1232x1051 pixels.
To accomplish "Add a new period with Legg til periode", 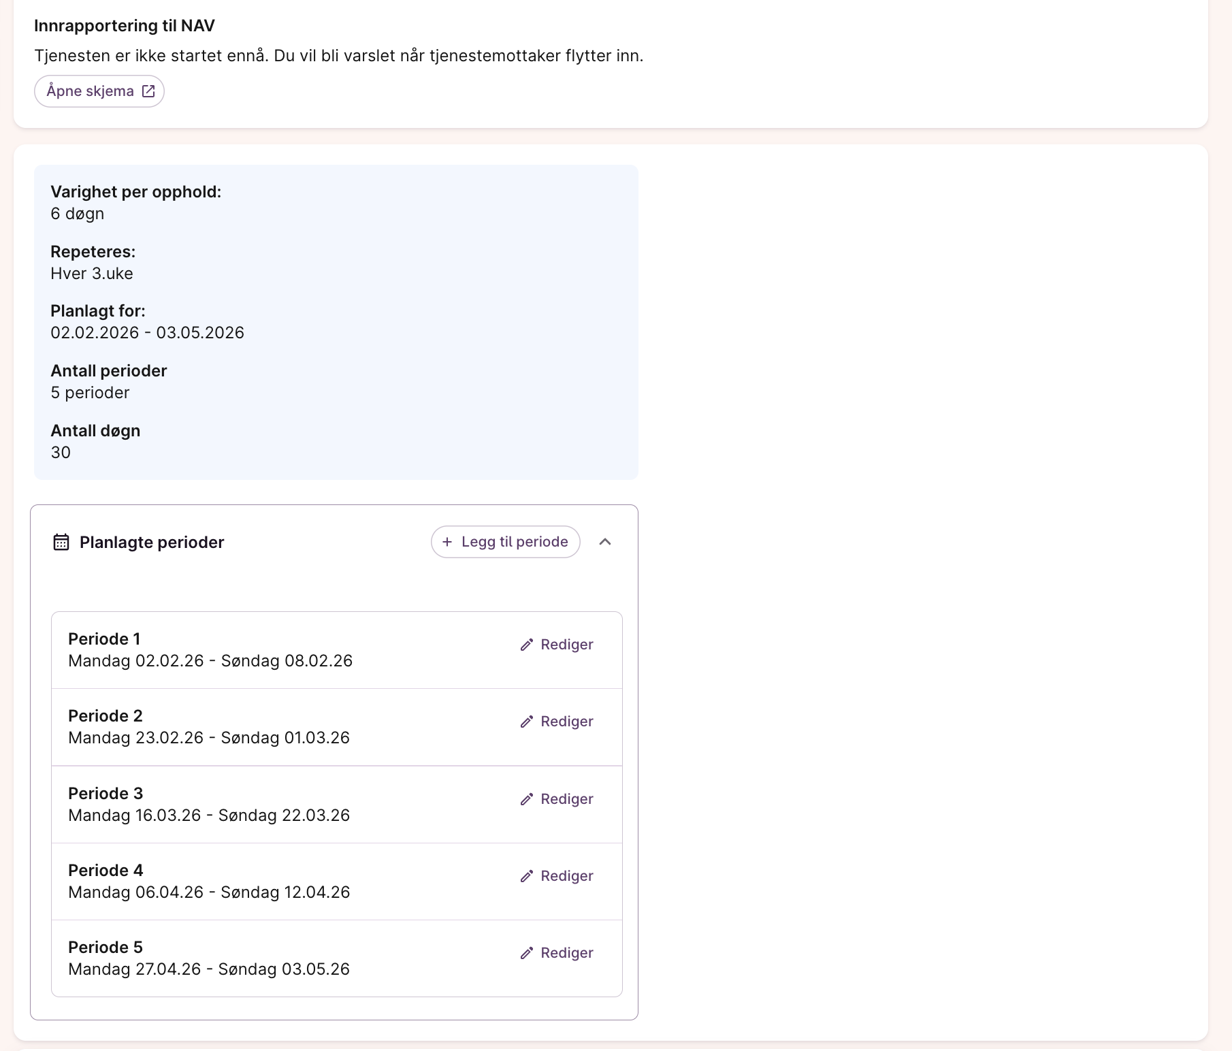I will tap(505, 542).
